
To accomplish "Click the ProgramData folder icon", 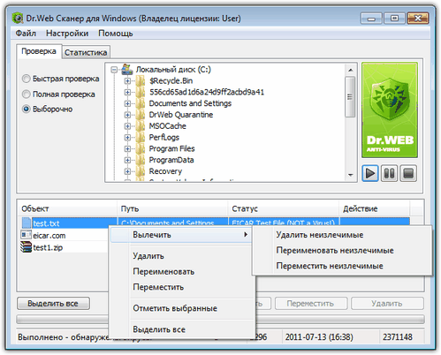I will point(141,160).
